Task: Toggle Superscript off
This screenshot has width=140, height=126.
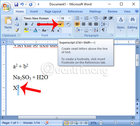Action: (x=61, y=24)
